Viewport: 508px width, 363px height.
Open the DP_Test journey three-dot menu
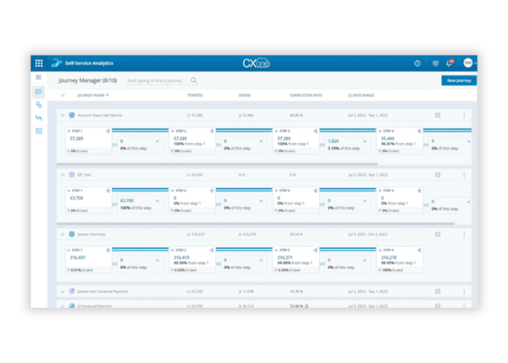[464, 175]
